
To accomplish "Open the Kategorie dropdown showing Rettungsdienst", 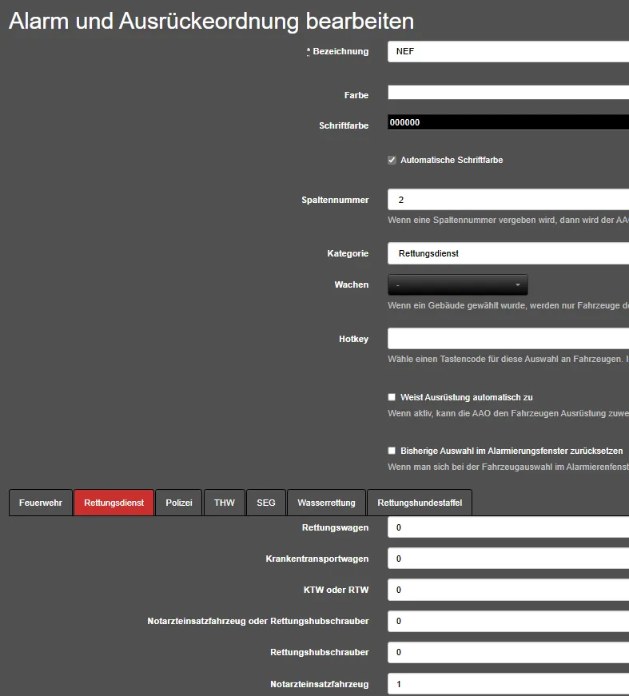I will pos(508,253).
